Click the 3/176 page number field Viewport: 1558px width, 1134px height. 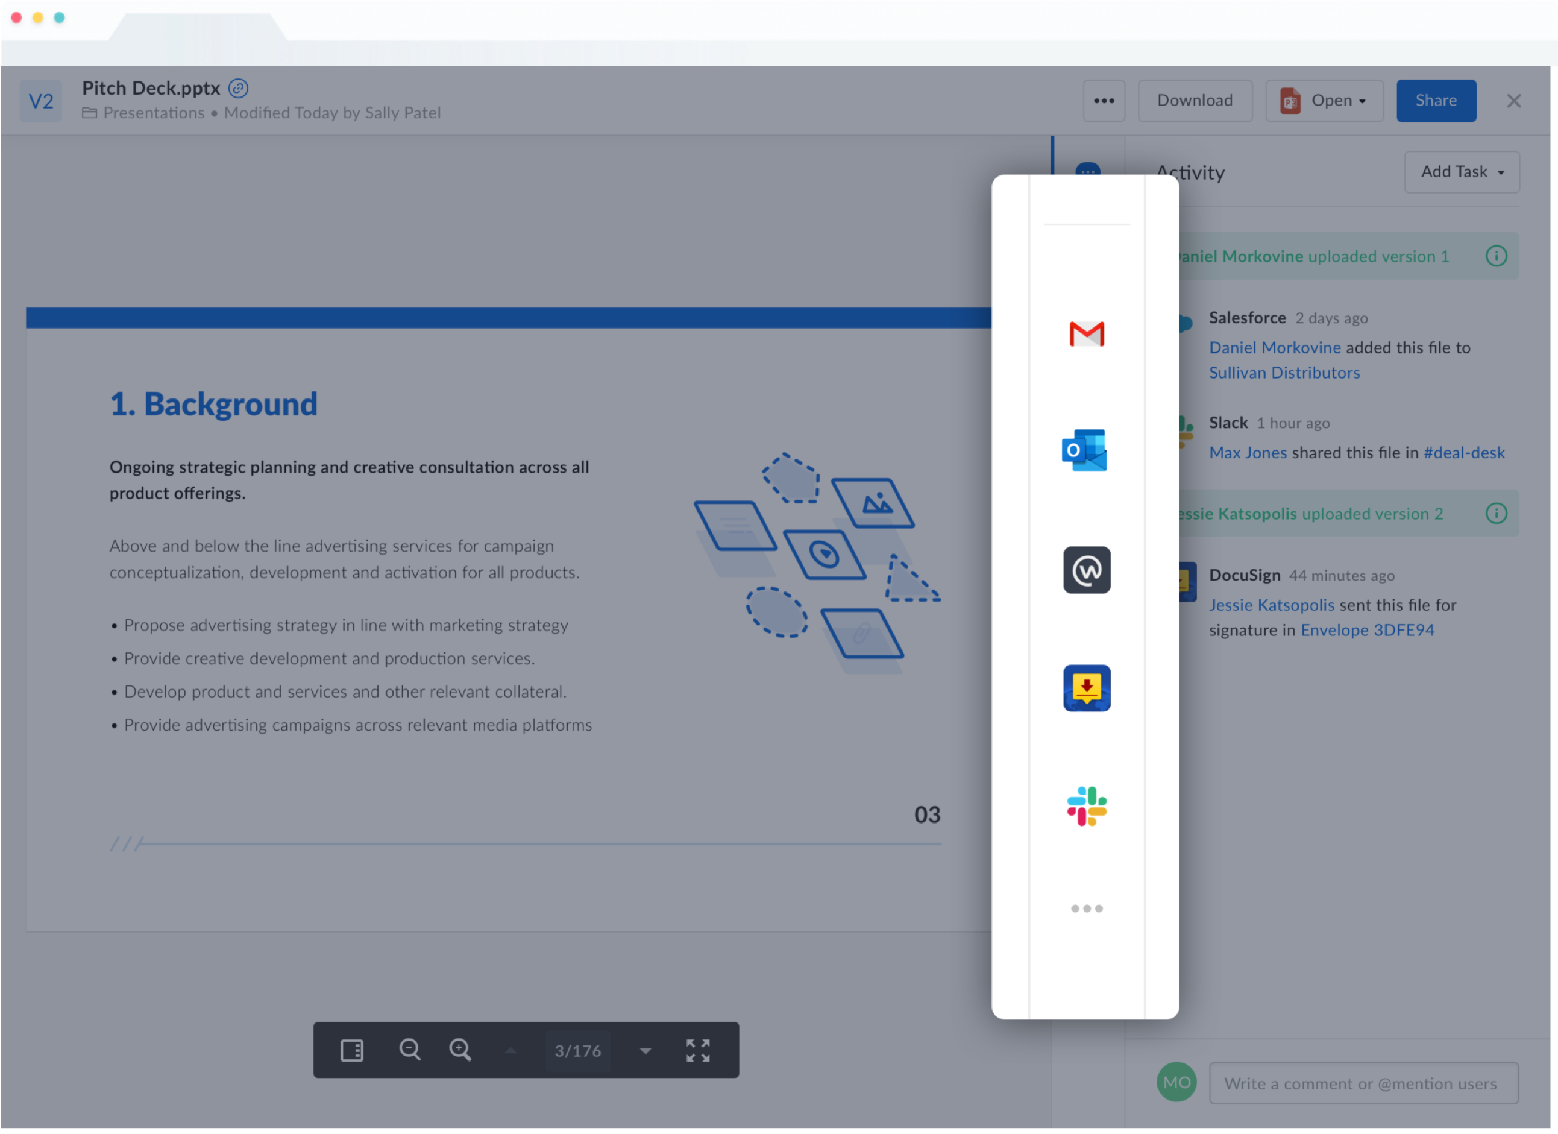click(578, 1050)
